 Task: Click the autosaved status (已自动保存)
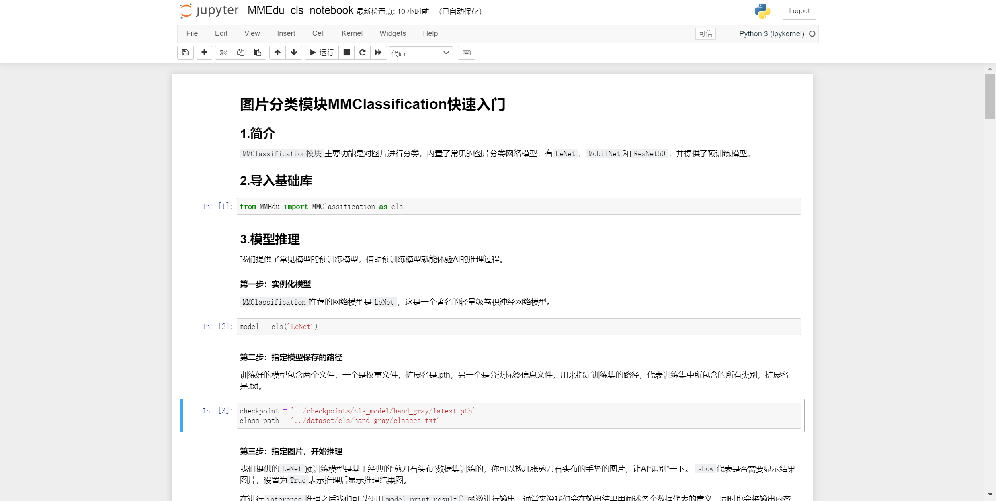coord(460,12)
